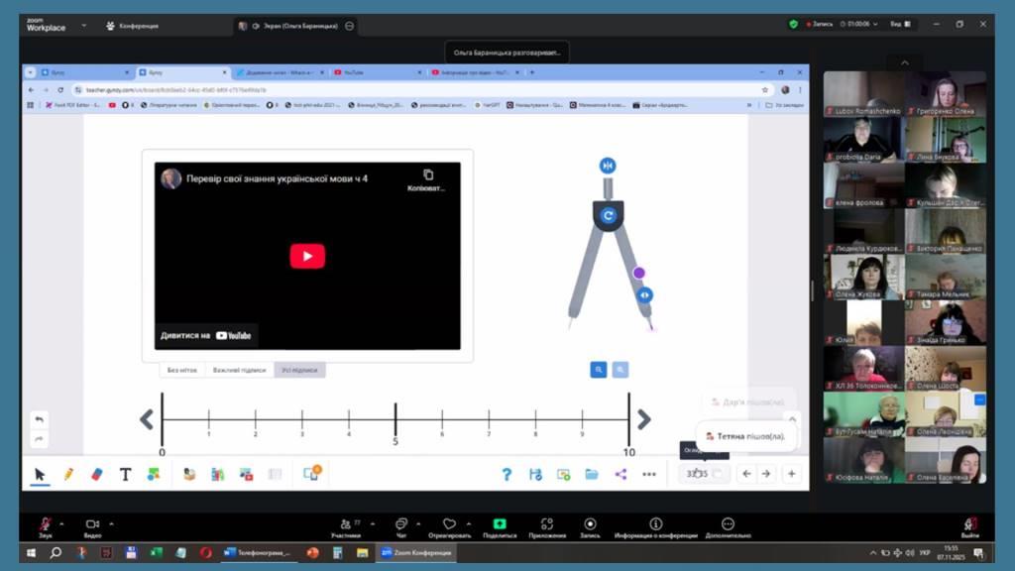Open the Участники panel in Zoom
This screenshot has height=571, width=1015.
[345, 526]
